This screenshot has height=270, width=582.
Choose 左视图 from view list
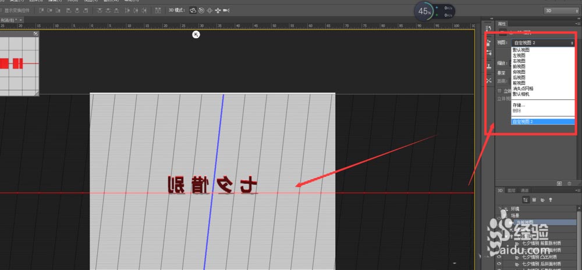coord(519,55)
